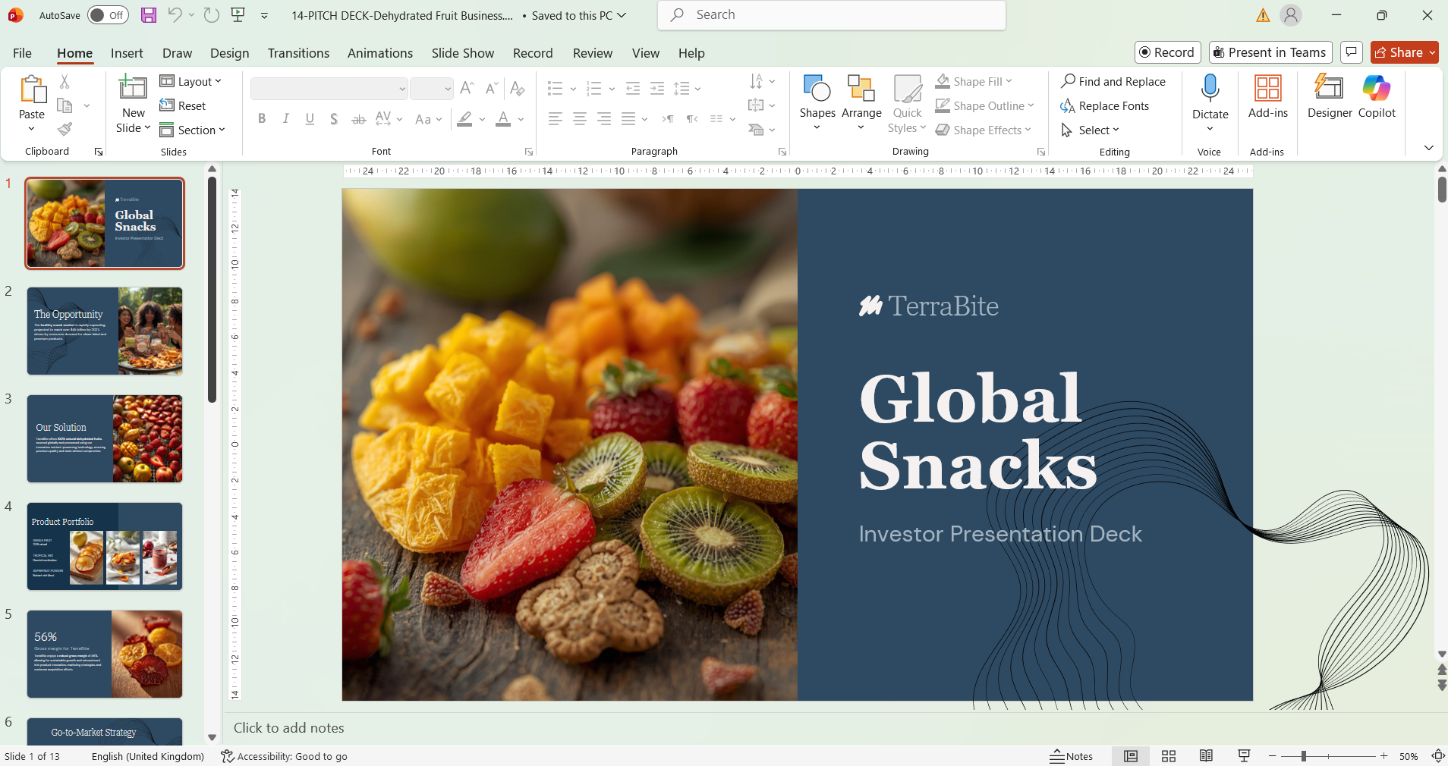Toggle Strikethrough formatting

(x=358, y=118)
